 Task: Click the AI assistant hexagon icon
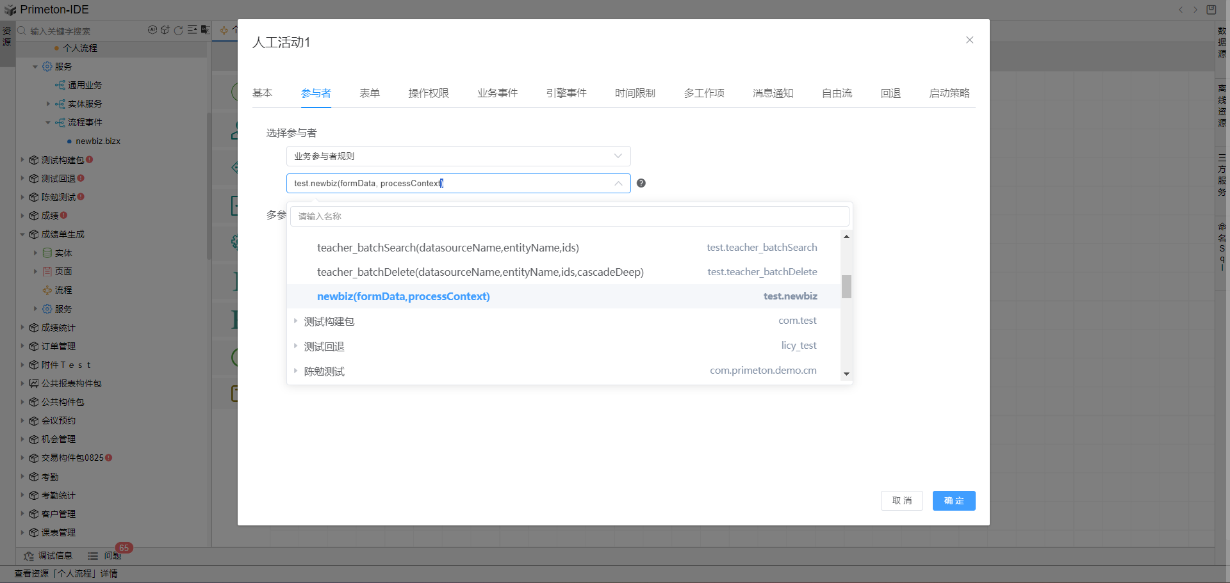(152, 30)
